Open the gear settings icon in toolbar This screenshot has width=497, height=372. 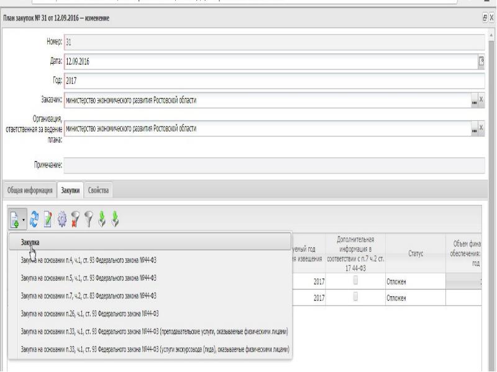point(62,219)
